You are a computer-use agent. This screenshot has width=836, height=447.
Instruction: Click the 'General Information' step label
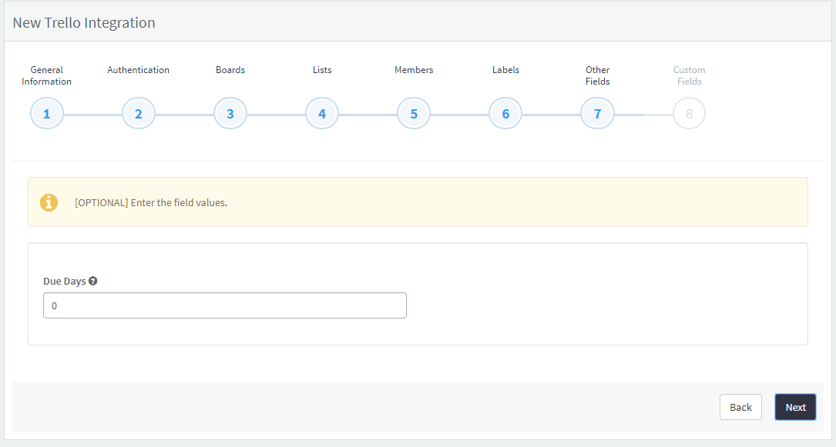[46, 75]
